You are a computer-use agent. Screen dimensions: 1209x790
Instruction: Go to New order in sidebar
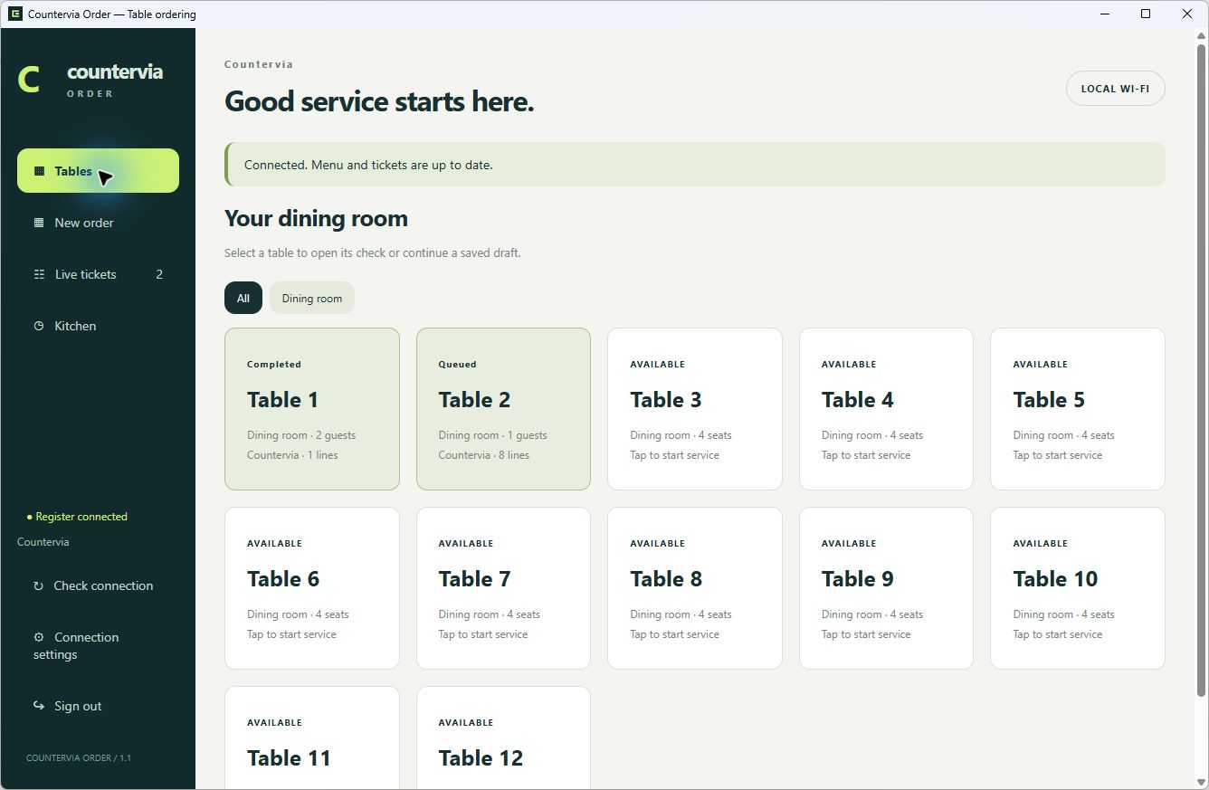(98, 223)
